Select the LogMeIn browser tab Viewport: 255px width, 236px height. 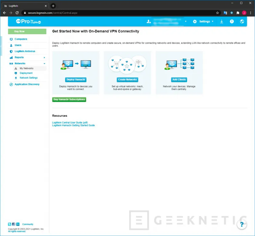25,6
